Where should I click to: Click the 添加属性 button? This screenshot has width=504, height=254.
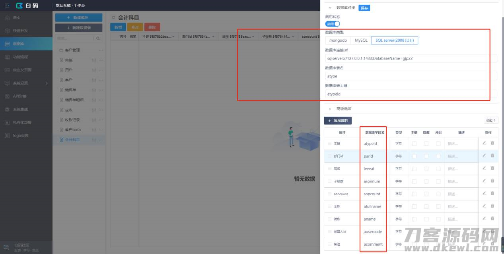point(338,121)
